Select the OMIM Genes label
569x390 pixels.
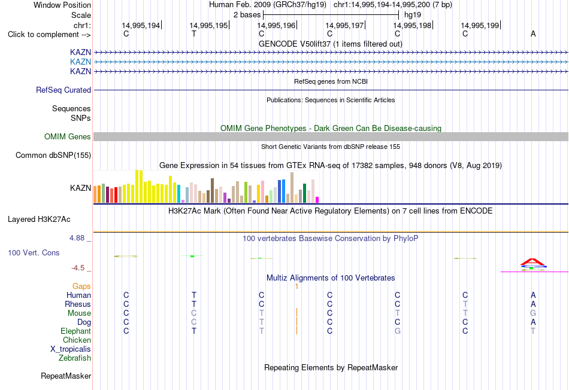(68, 136)
